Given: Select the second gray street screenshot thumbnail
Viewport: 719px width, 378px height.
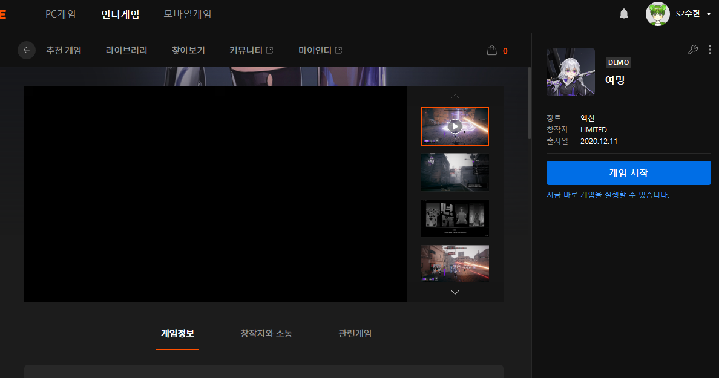Looking at the screenshot, I should (x=455, y=172).
